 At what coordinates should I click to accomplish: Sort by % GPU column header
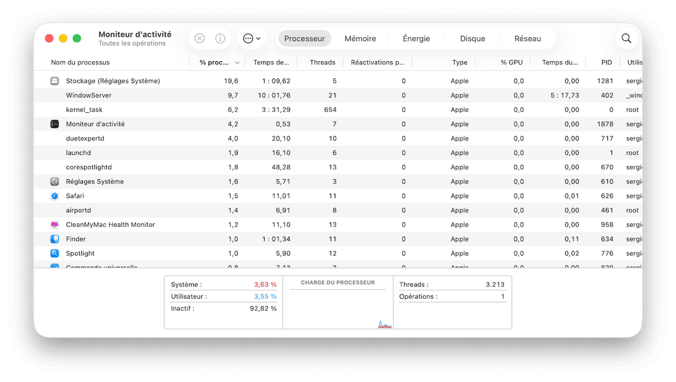pos(511,63)
